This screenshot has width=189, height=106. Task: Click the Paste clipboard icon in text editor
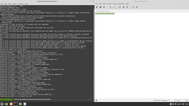[127, 7]
